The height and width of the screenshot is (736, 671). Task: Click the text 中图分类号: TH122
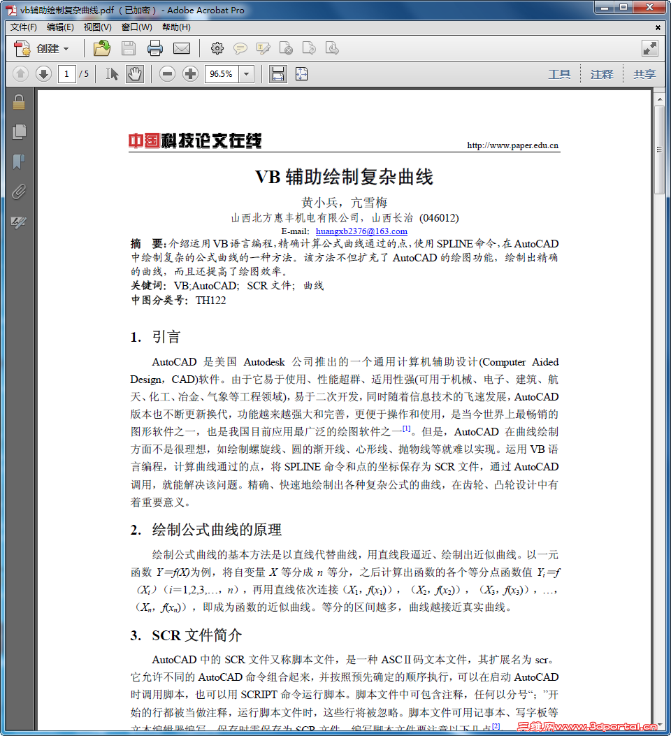click(x=178, y=301)
